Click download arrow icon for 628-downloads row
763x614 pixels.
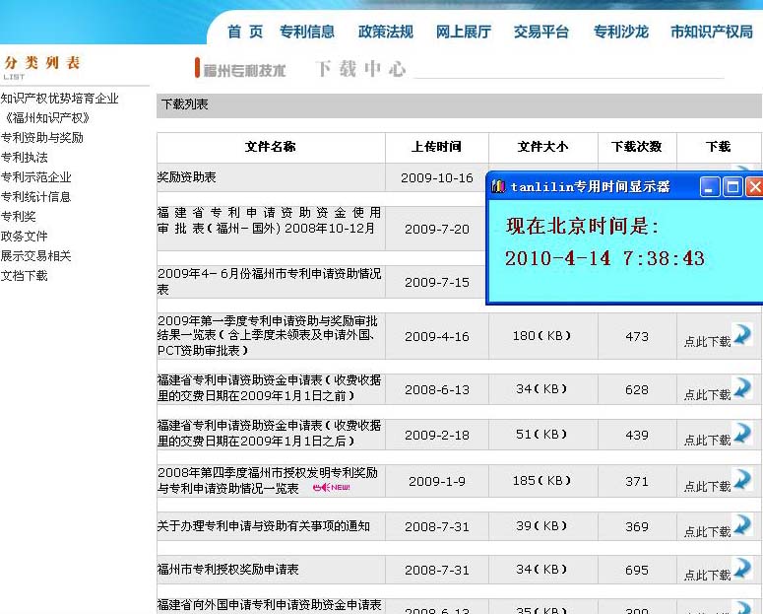tap(742, 387)
